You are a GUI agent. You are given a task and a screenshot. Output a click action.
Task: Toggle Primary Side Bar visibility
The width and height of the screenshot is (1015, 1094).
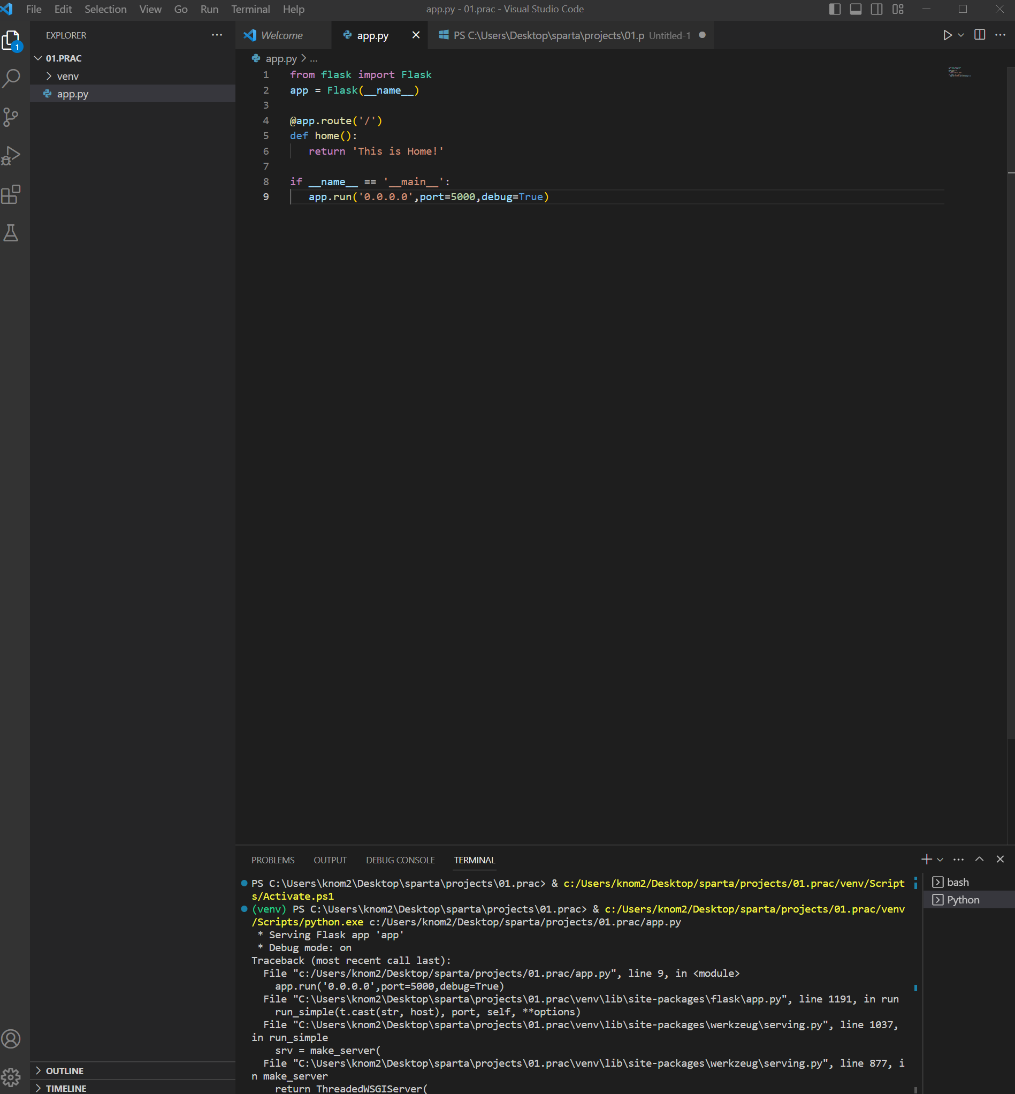[x=835, y=9]
